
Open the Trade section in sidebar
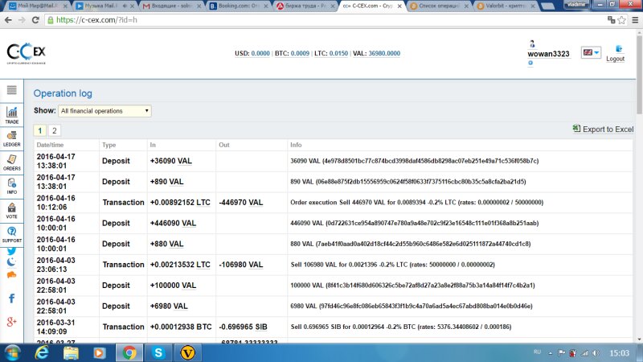pos(12,116)
